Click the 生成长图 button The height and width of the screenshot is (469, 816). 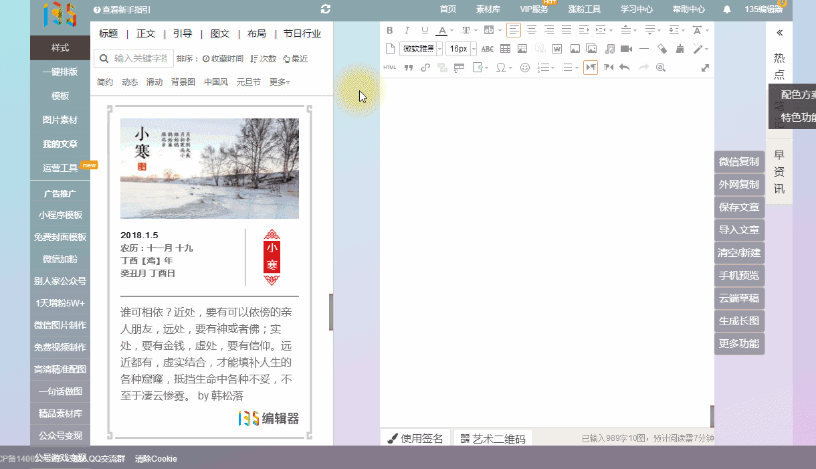pyautogui.click(x=739, y=321)
